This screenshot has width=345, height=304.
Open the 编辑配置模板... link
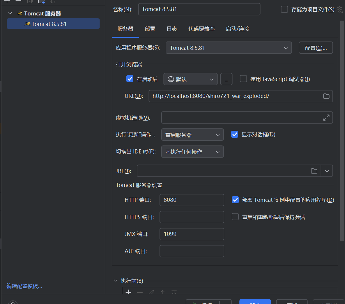point(24,286)
